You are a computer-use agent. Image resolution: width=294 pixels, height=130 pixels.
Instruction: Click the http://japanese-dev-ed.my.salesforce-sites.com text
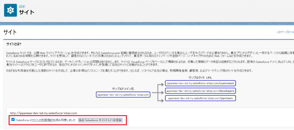pos(44,113)
